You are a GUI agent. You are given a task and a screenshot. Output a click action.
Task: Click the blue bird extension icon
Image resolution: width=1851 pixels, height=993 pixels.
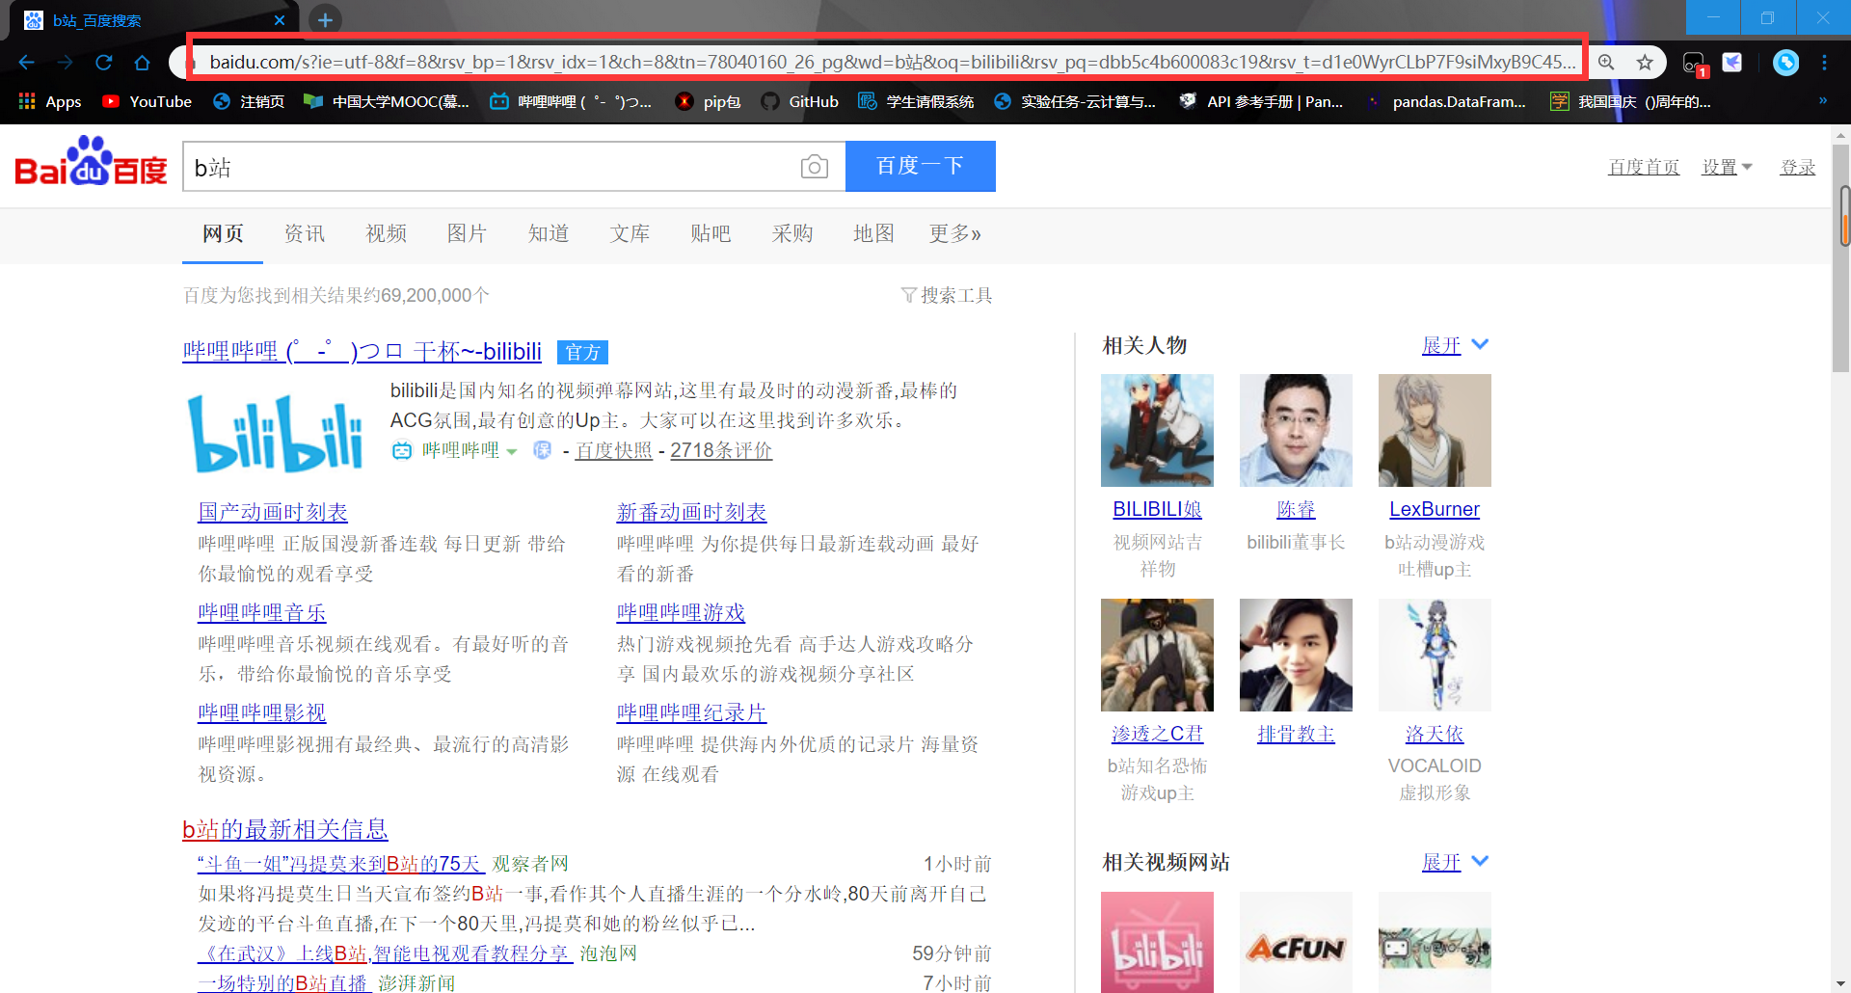[1732, 63]
